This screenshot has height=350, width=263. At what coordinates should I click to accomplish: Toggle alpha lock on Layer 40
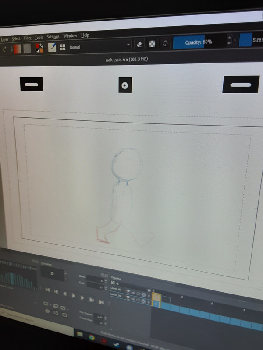tap(143, 295)
